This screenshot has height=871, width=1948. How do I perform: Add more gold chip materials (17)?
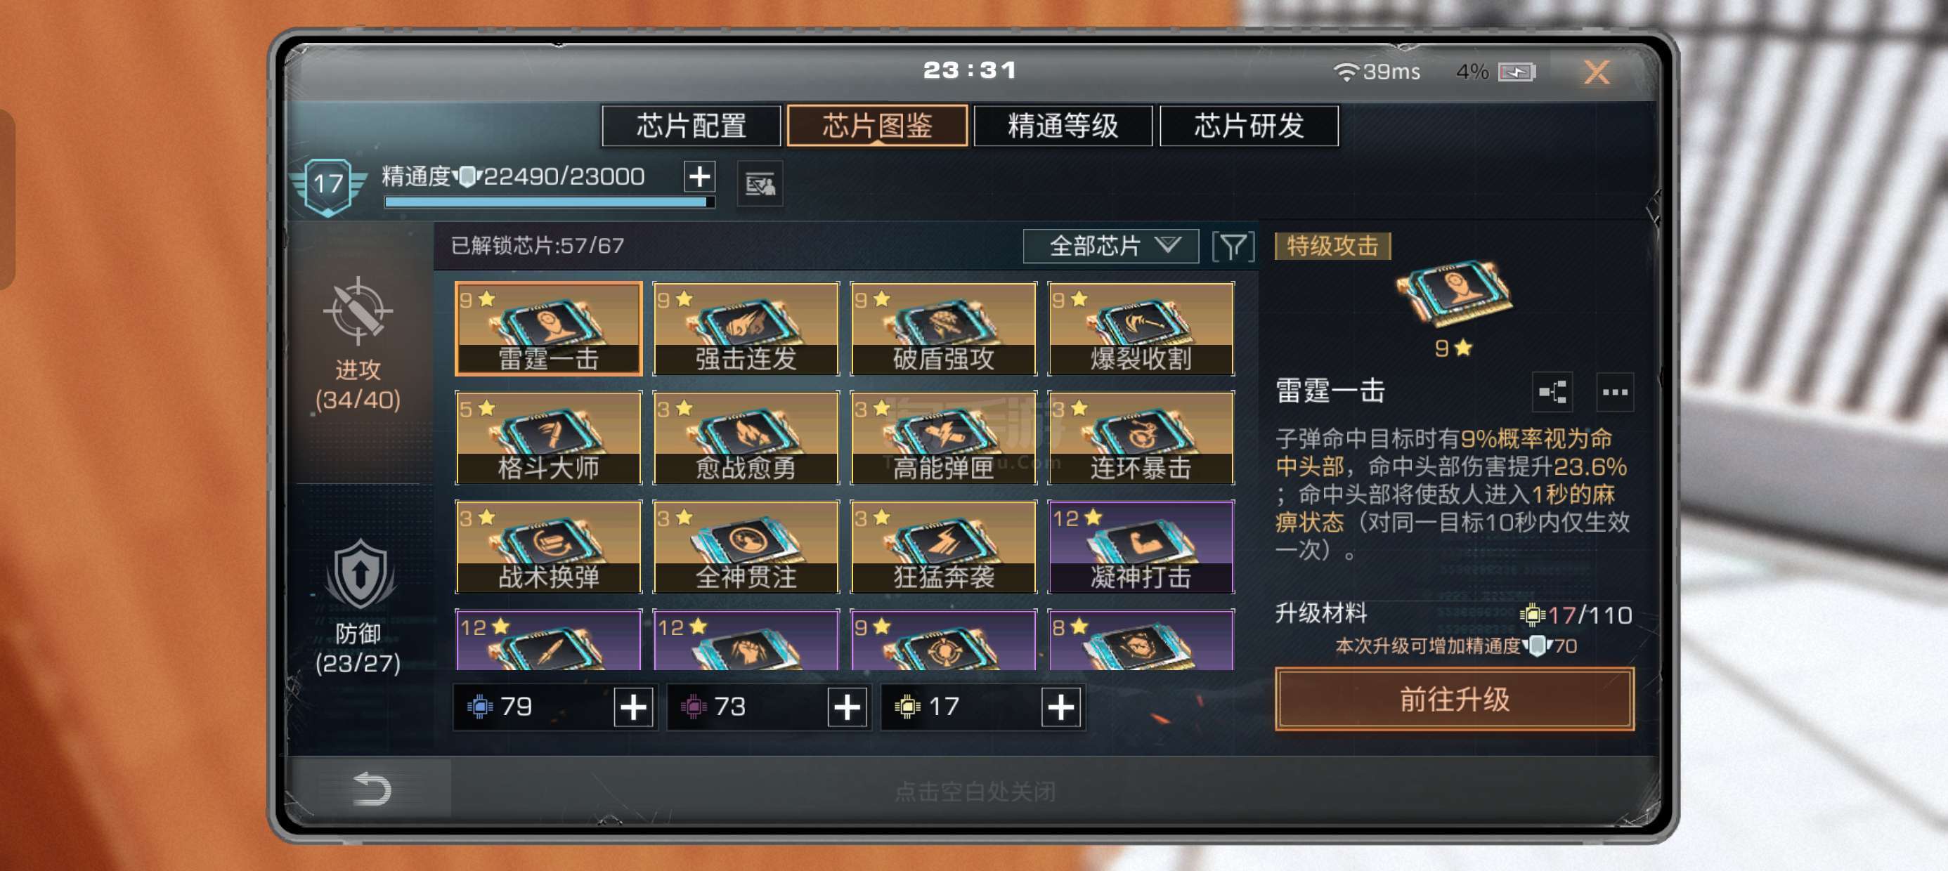tap(1060, 708)
